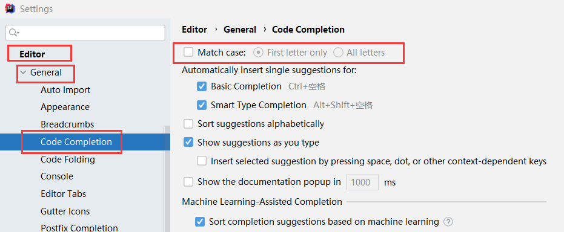564x232 pixels.
Task: Toggle Show the documentation popup checkbox
Action: coord(188,182)
